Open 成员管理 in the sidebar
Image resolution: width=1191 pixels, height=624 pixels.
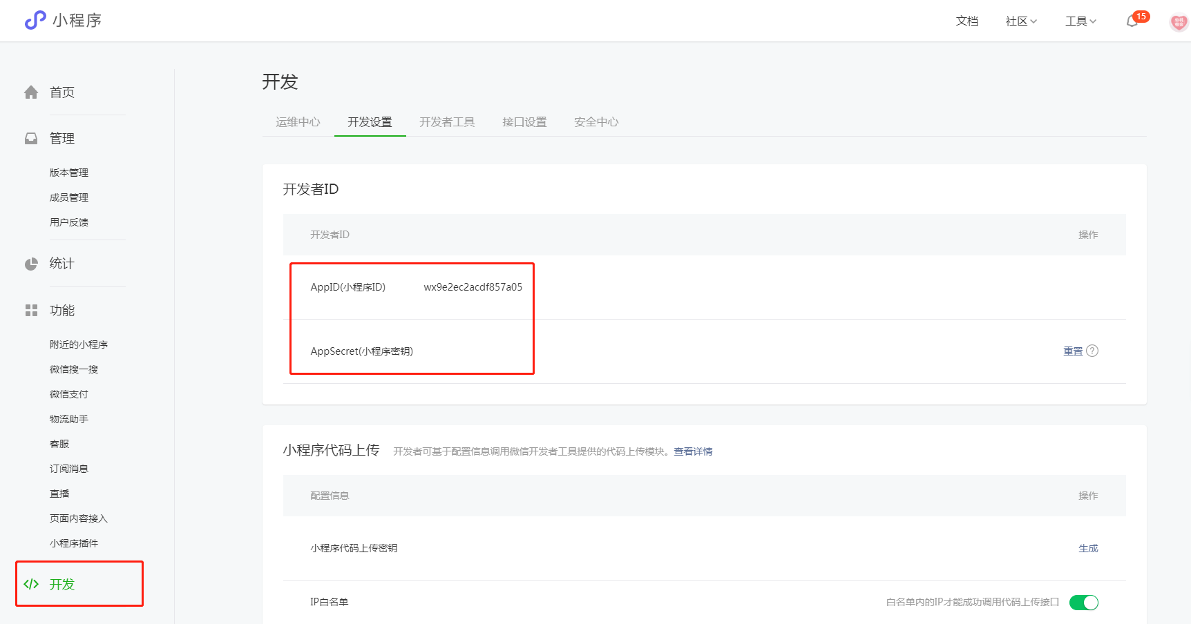69,197
